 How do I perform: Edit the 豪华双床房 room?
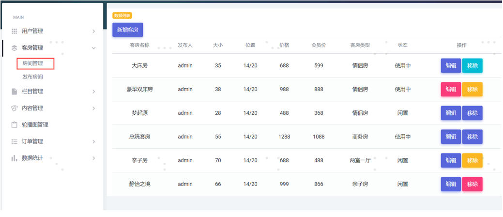point(451,89)
